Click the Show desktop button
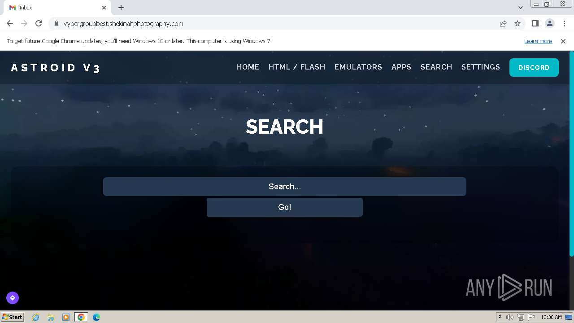This screenshot has width=574, height=323. tap(570, 317)
